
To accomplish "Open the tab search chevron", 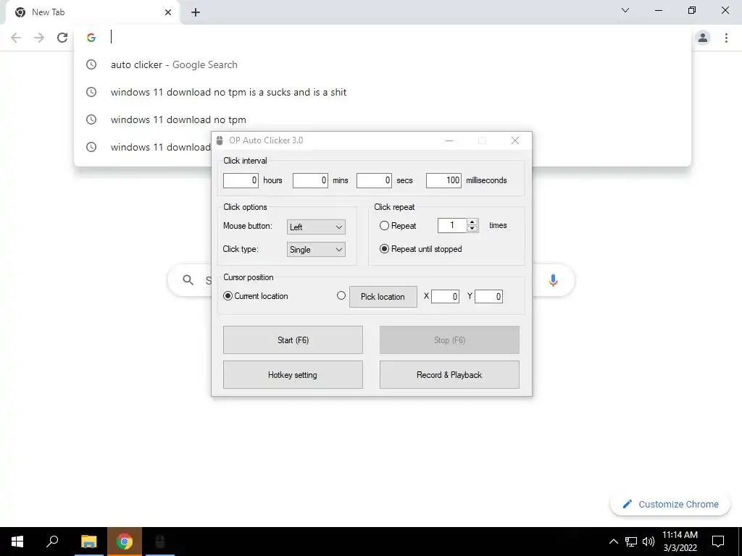I will click(625, 10).
